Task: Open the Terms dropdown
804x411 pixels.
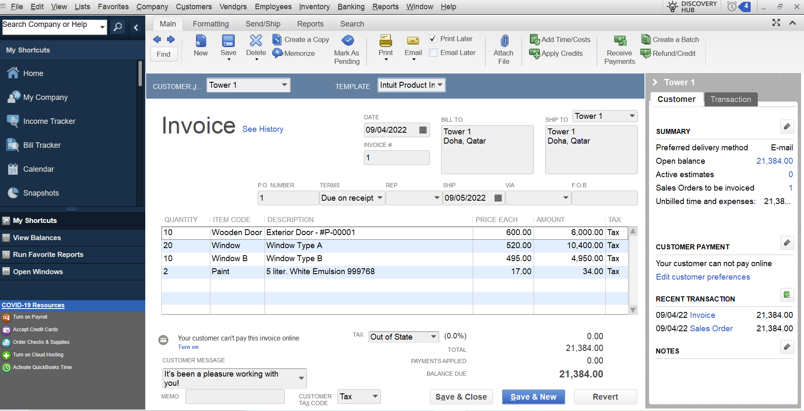Action: (x=380, y=198)
